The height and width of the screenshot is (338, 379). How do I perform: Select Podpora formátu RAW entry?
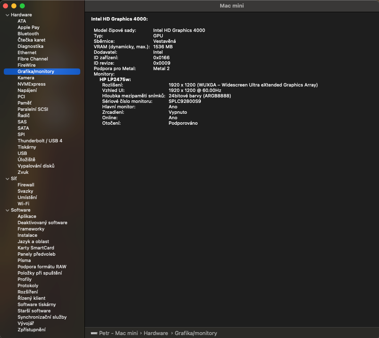point(42,267)
